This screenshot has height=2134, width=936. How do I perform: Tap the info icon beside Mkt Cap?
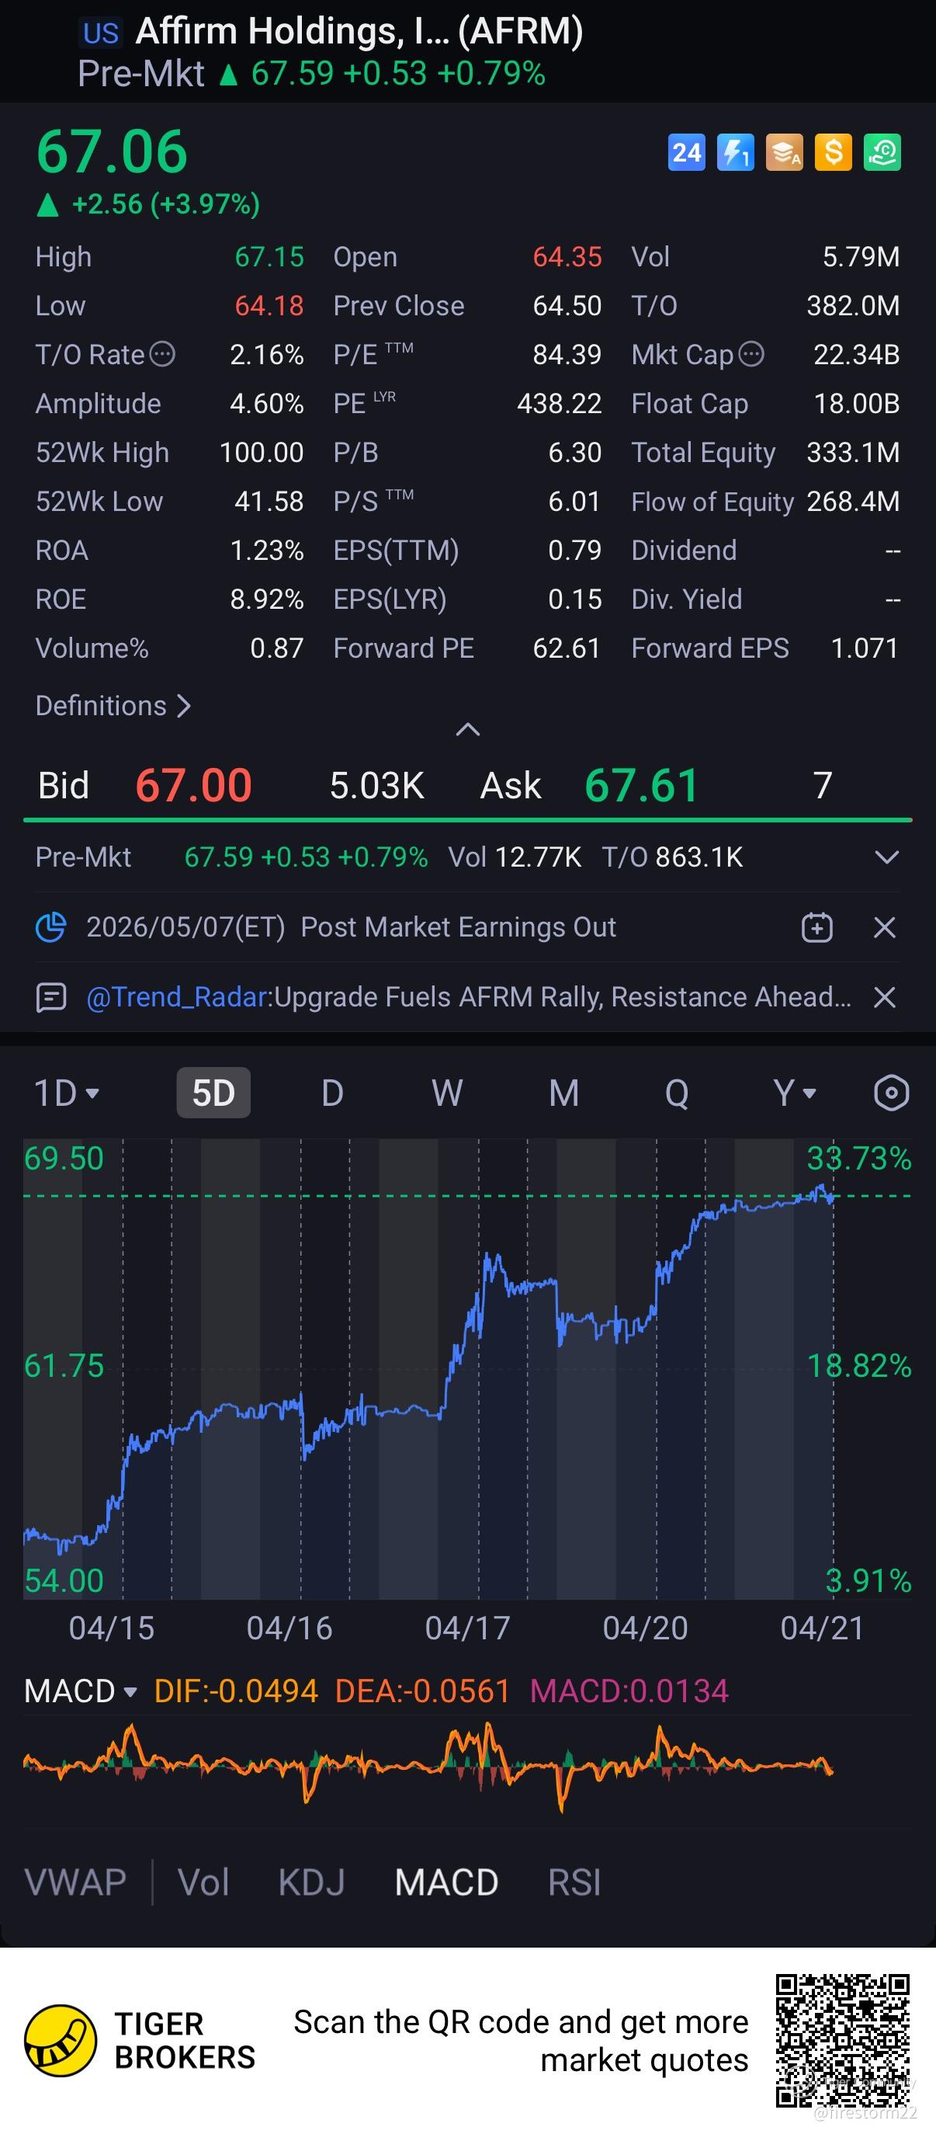tap(751, 355)
